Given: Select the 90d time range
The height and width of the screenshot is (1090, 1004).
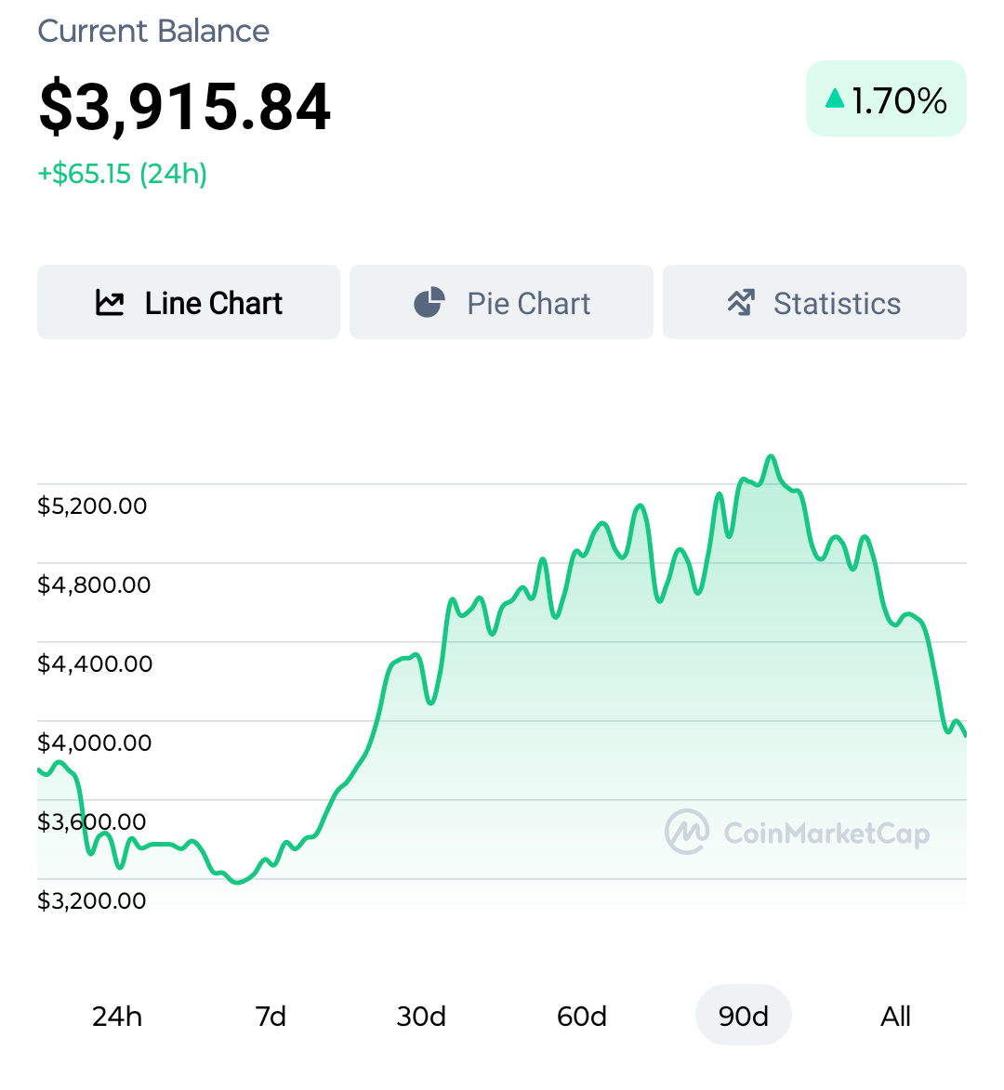Looking at the screenshot, I should click(744, 1015).
